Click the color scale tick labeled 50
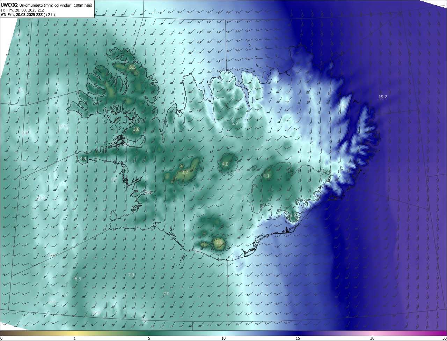The height and width of the screenshot is (341, 447). (x=444, y=338)
